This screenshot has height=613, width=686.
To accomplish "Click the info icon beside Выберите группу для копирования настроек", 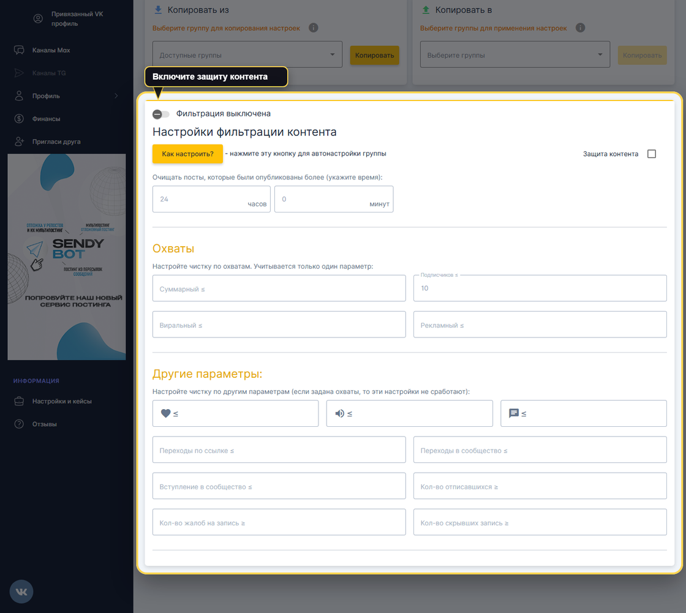I will click(x=313, y=28).
